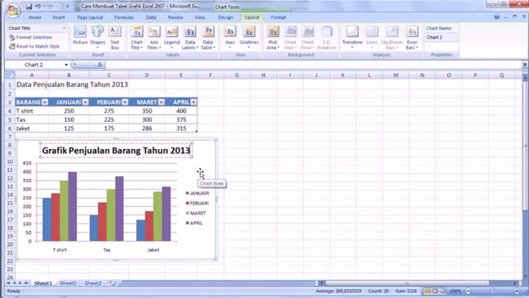The image size is (529, 298).
Task: Select the chart title text
Action: (116, 151)
